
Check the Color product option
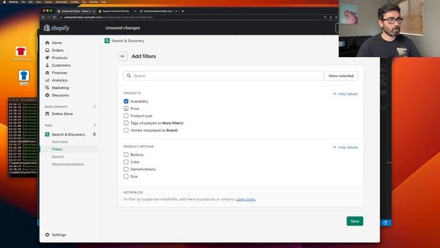(x=126, y=162)
